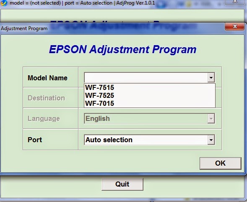The width and height of the screenshot is (247, 202).
Task: Click the app icon in main title bar
Action: point(4,3)
